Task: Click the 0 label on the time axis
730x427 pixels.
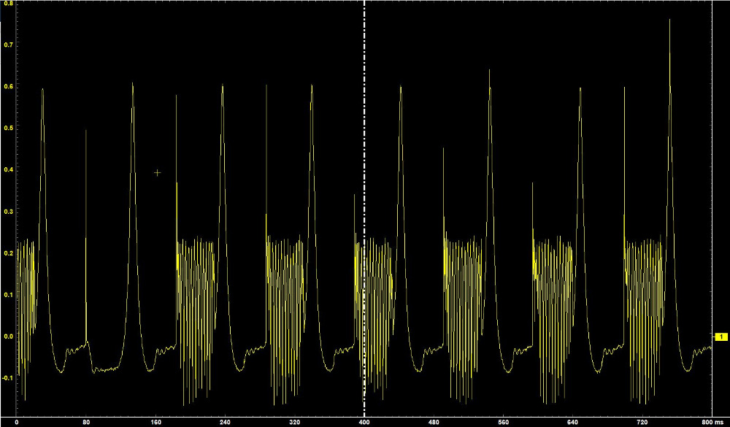Action: point(16,422)
